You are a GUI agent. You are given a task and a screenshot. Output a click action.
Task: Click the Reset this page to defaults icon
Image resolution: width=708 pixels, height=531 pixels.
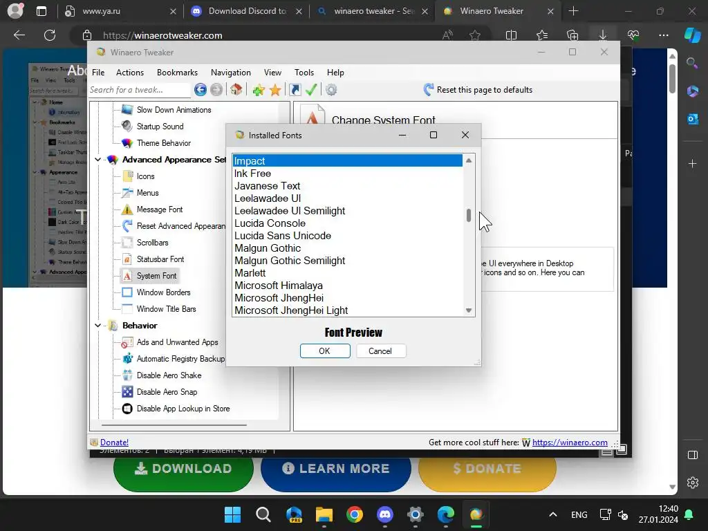[429, 89]
